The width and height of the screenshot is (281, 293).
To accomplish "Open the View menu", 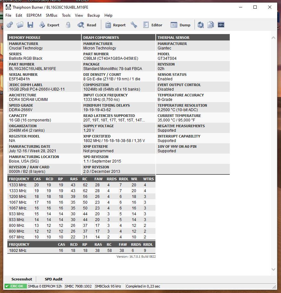I will point(79,15).
